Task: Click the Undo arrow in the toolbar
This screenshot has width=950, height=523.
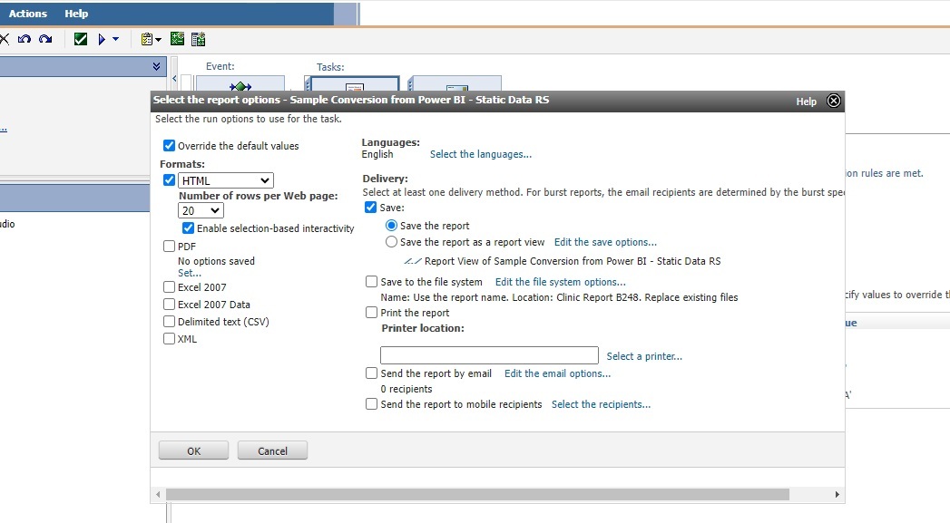Action: click(24, 39)
